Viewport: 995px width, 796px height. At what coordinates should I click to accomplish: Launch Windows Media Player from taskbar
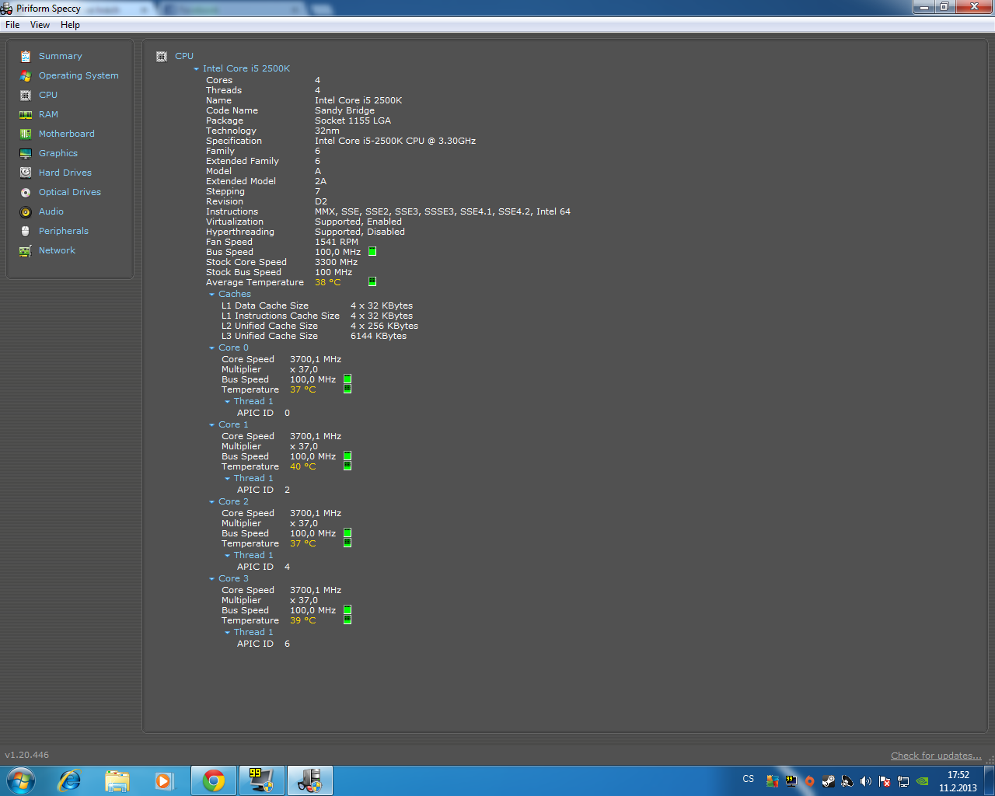(x=164, y=780)
